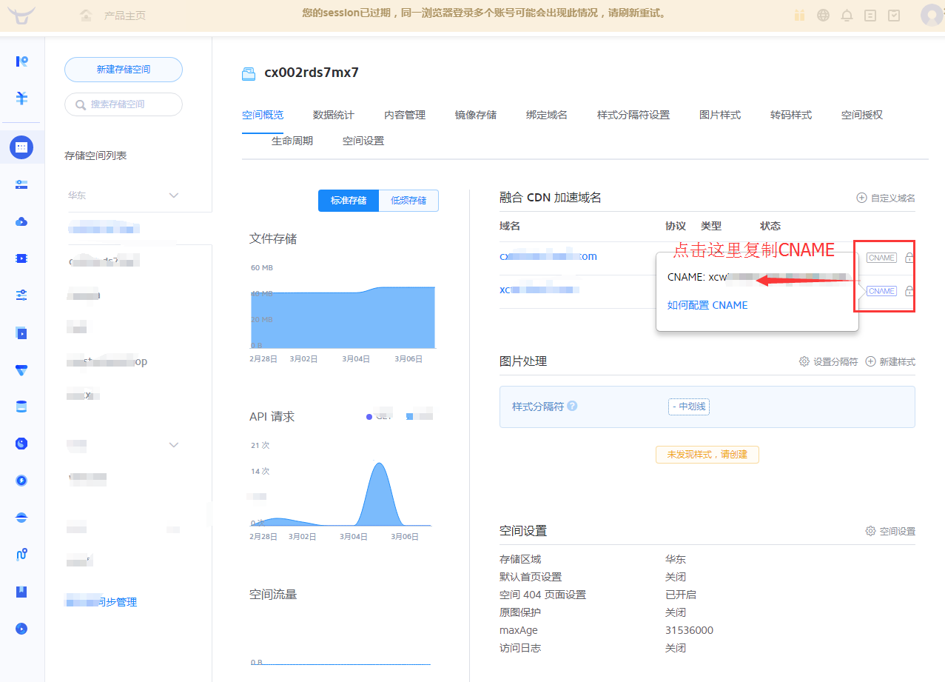The height and width of the screenshot is (682, 945).
Task: Click the 搜索存储空间 search field
Action: click(x=124, y=104)
